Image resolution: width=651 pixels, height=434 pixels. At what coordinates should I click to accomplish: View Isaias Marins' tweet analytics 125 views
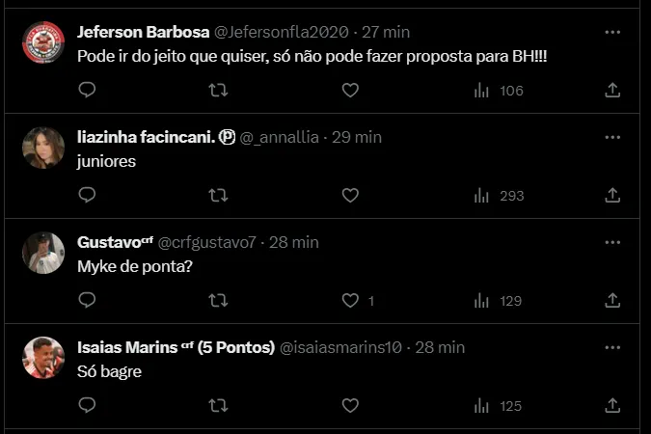click(498, 406)
